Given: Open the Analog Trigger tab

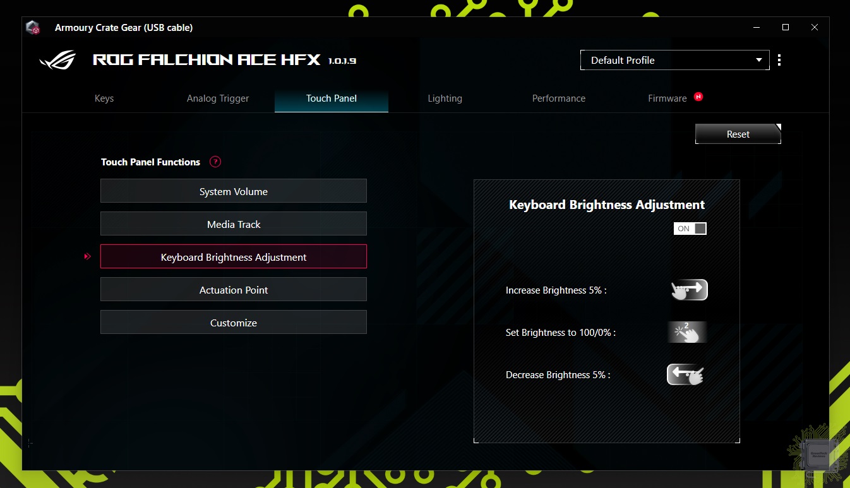Looking at the screenshot, I should point(218,98).
